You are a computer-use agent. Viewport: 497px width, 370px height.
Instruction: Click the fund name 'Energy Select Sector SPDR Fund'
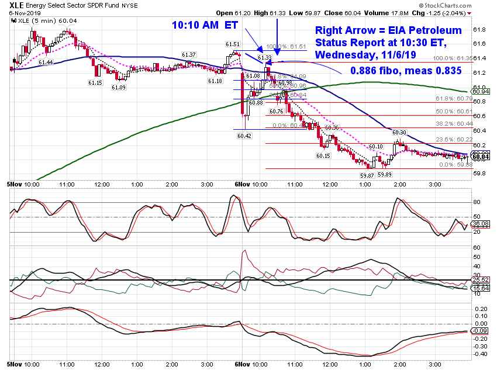[73, 5]
